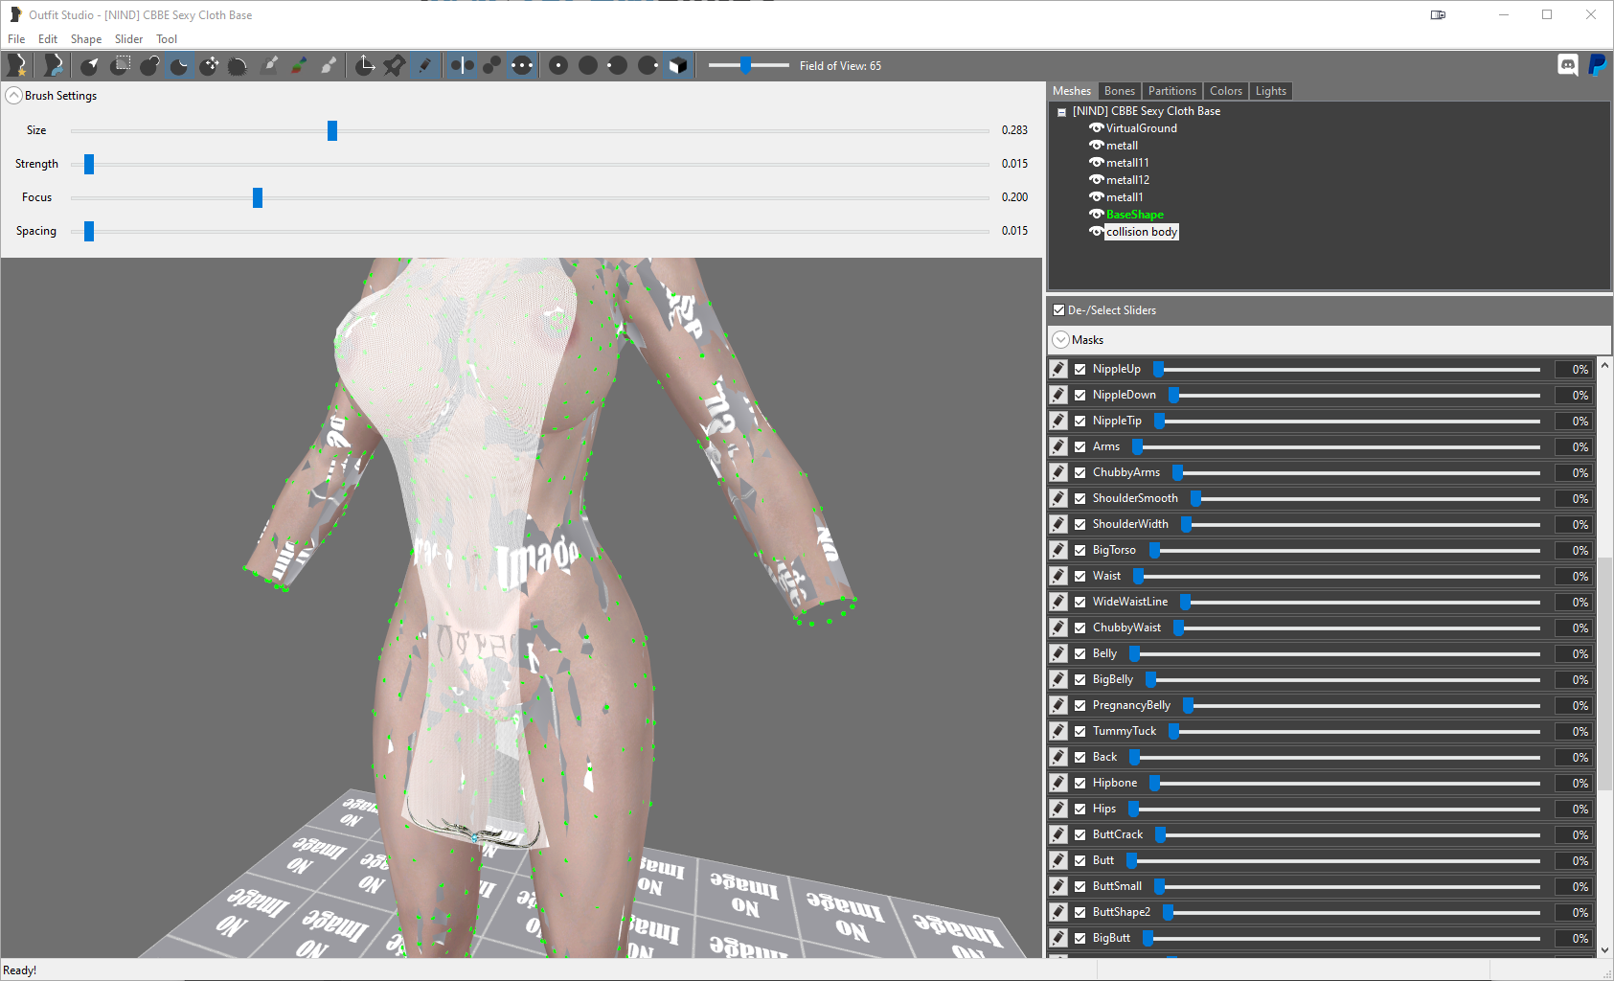The height and width of the screenshot is (981, 1614).
Task: Expand the Masks section
Action: (1060, 340)
